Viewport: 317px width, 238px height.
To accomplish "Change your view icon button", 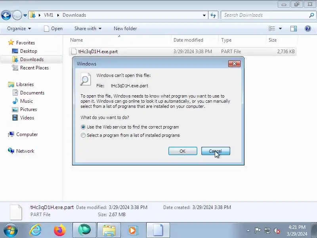I will tap(272, 29).
